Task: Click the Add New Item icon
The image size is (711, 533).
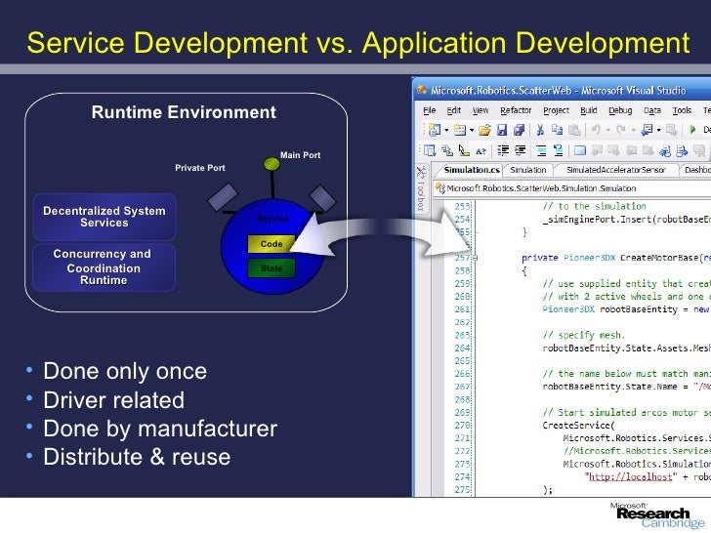Action: 460,130
